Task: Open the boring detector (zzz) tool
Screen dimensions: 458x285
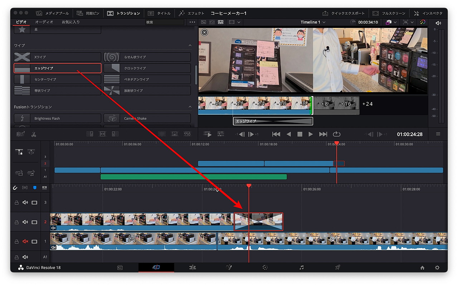Action: coord(20,134)
